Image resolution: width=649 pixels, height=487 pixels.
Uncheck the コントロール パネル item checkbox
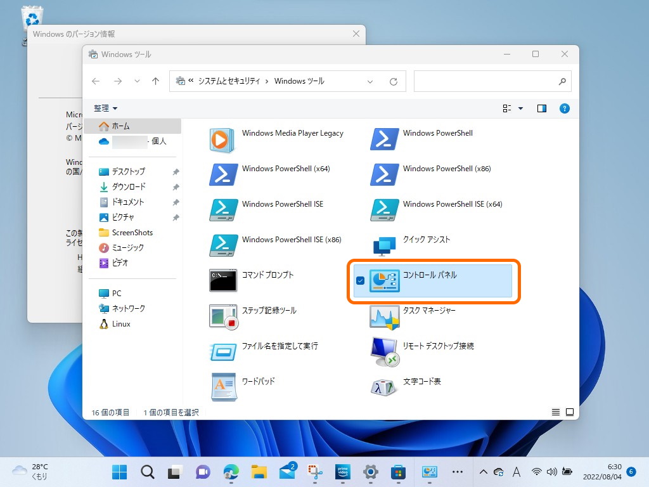[360, 281]
